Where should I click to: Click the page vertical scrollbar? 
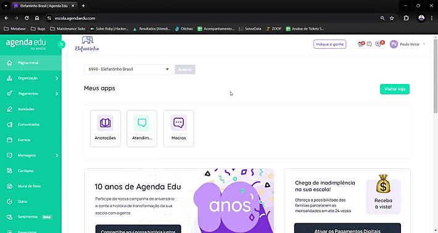(x=435, y=76)
